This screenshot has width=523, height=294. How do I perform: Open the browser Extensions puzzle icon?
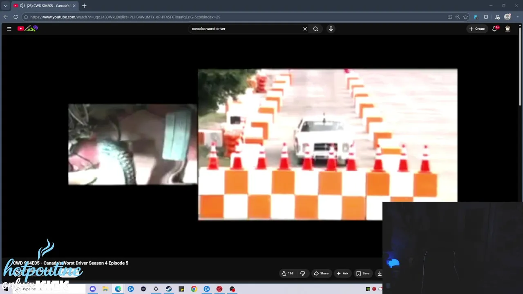[x=486, y=17]
